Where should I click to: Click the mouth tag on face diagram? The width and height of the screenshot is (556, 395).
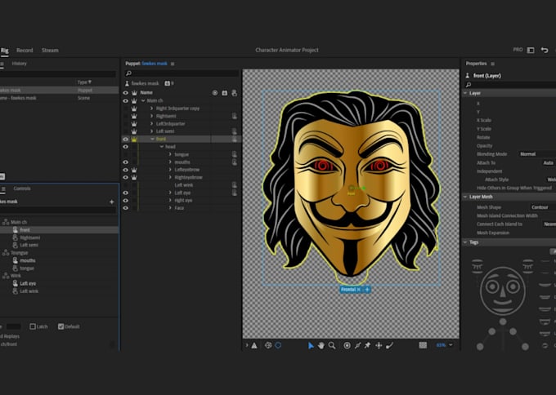(x=503, y=302)
